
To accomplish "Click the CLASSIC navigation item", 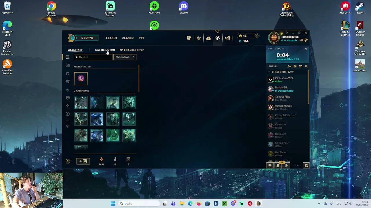I will click(x=128, y=38).
